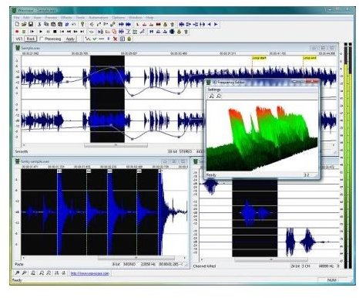
Task: Apply VST processing with Apply button
Action: click(70, 39)
